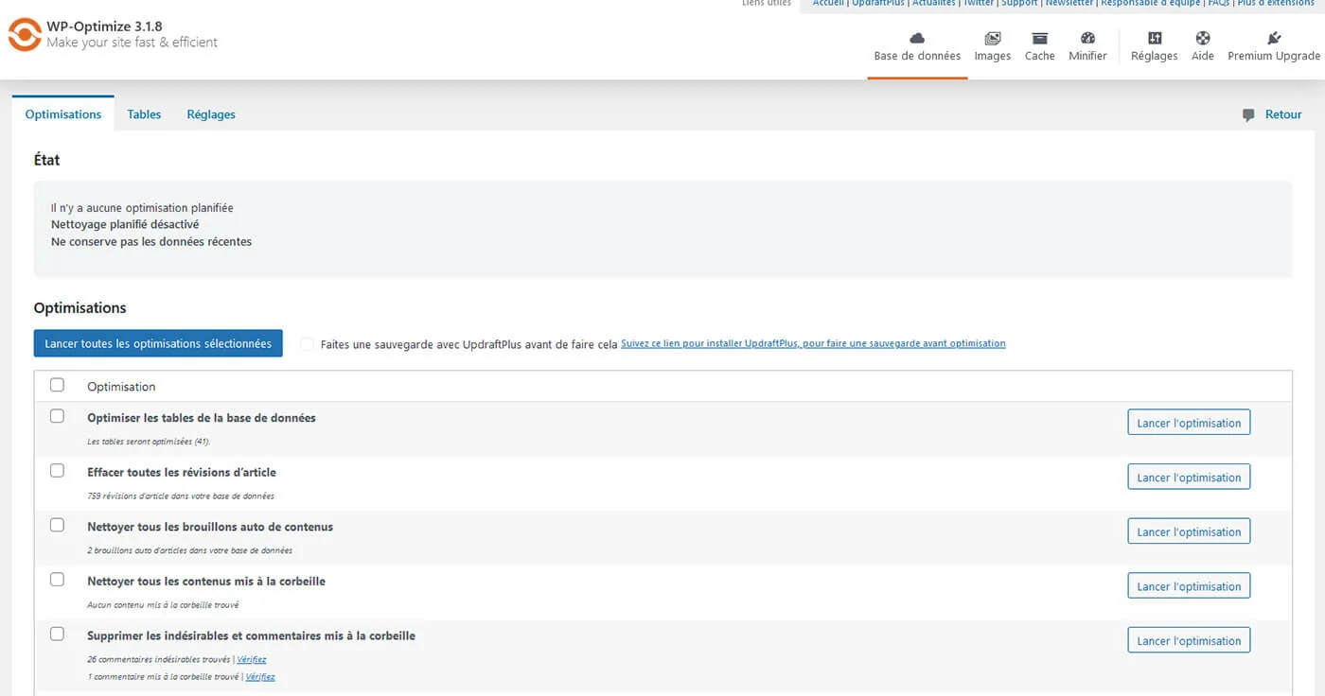1325x696 pixels.
Task: Click '2 brouillons auto d'articles' description text
Action: pyautogui.click(x=189, y=550)
